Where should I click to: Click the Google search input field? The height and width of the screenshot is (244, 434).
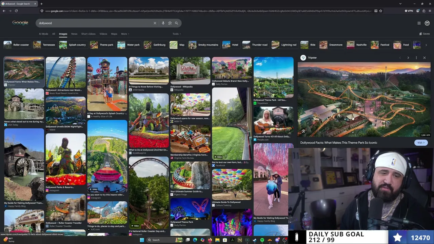(95, 23)
